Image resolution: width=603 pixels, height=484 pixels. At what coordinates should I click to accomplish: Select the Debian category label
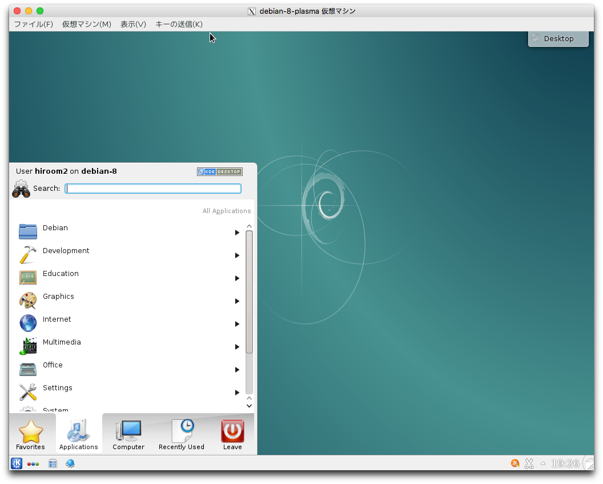point(55,228)
